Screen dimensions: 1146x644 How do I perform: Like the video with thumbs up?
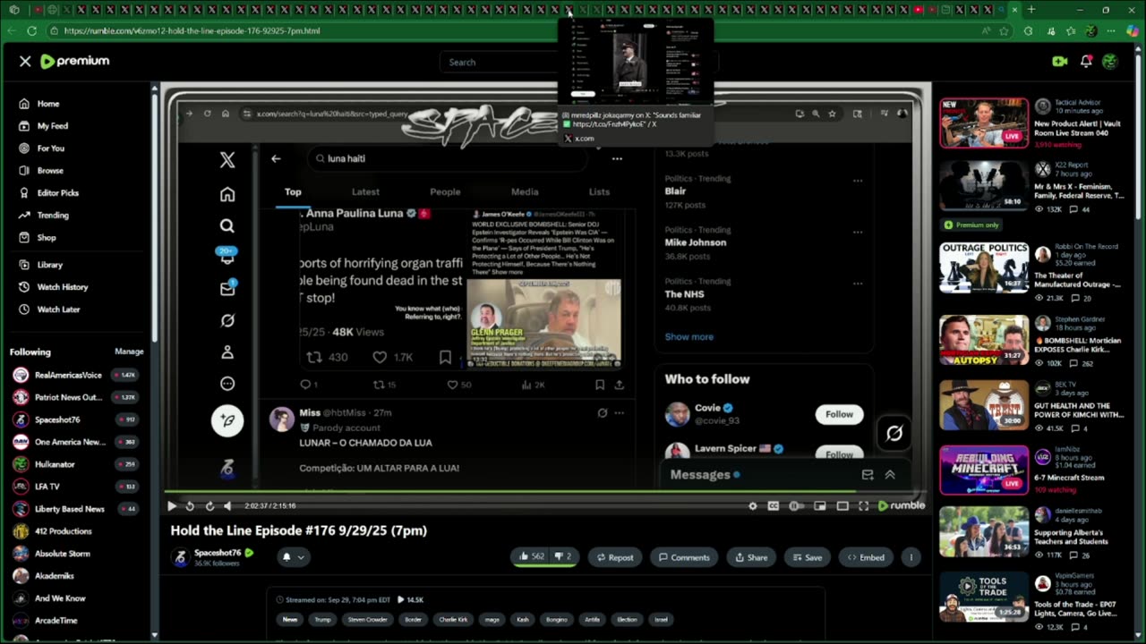click(532, 557)
